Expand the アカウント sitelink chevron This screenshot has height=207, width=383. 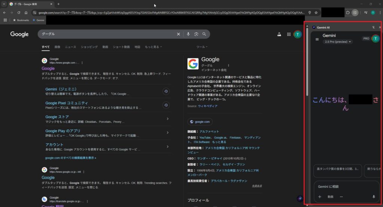(168, 147)
